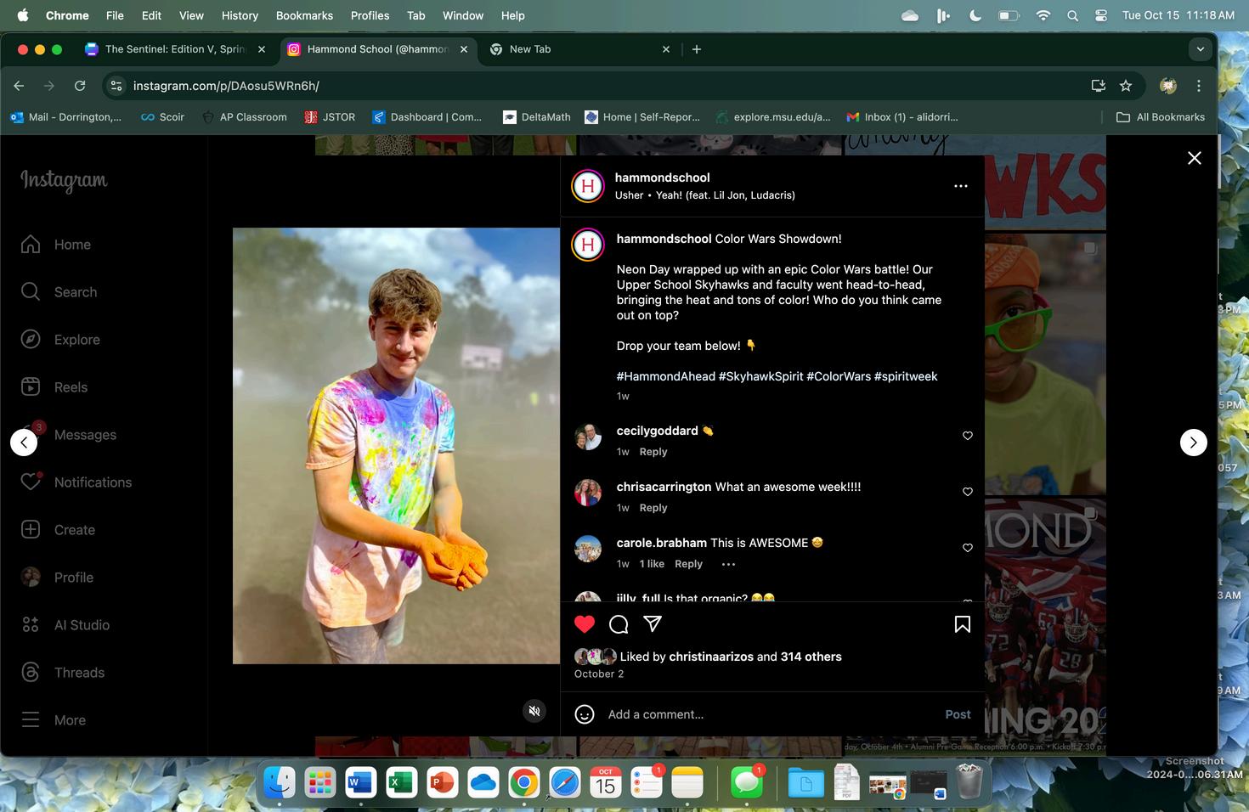1249x812 pixels.
Task: Close the Instagram post overlay
Action: tap(1194, 158)
